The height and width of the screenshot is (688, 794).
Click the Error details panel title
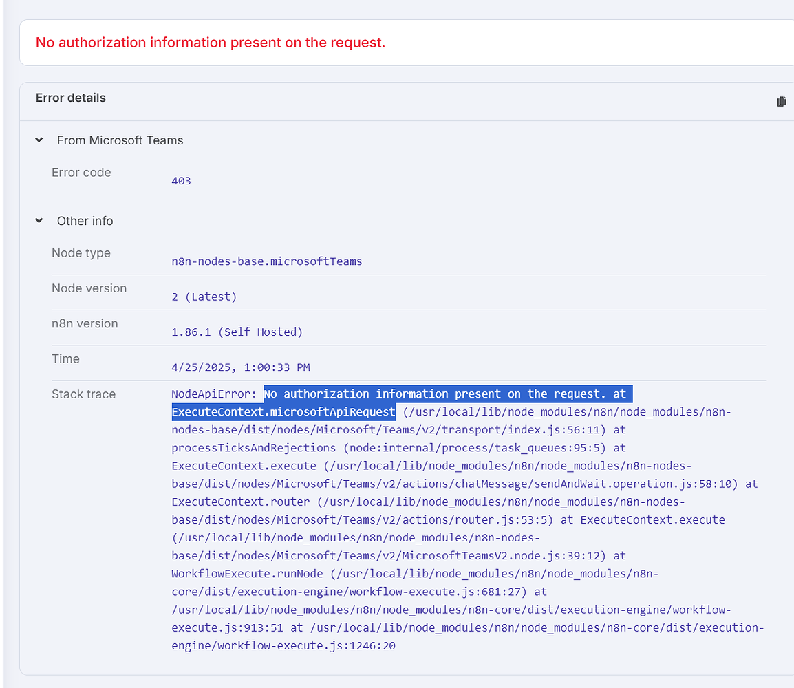coord(71,98)
